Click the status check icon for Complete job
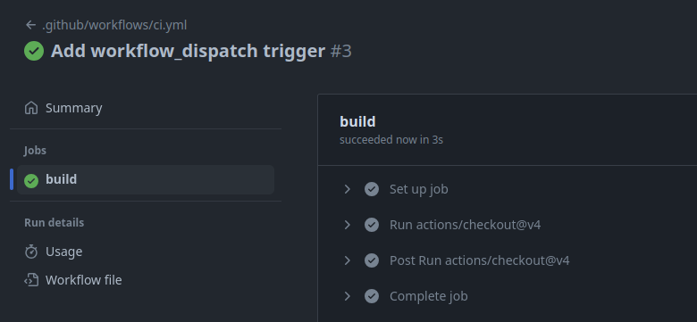Viewport: 697px width, 322px height. pos(372,296)
